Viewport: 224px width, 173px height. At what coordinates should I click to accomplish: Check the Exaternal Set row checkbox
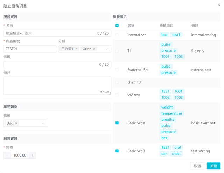pyautogui.click(x=117, y=70)
